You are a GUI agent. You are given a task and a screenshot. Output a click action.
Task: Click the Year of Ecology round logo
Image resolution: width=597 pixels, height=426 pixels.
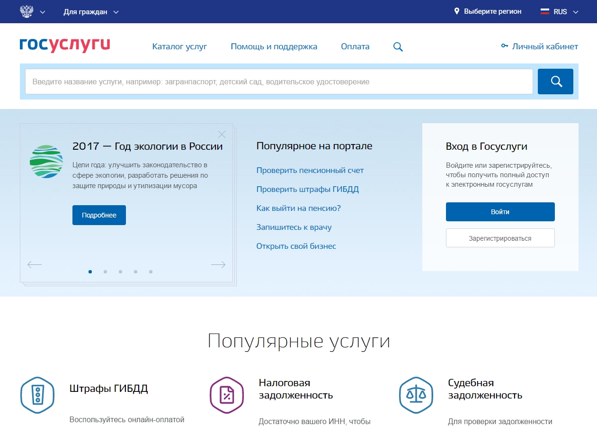tap(46, 162)
